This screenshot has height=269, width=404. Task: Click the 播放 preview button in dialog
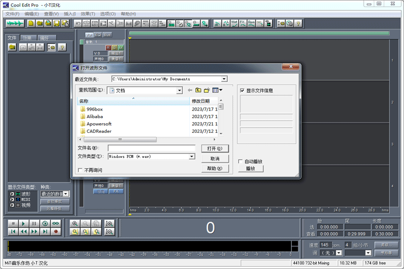pos(250,169)
